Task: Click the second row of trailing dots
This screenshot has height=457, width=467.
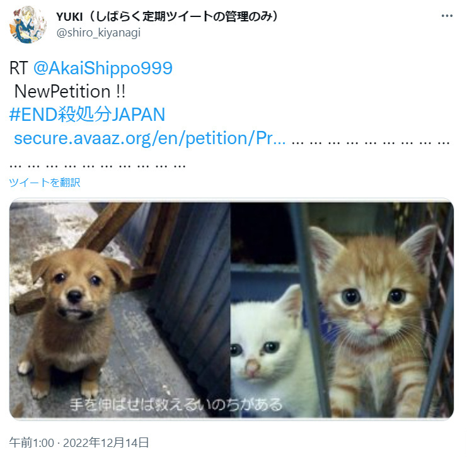Action: pos(98,166)
